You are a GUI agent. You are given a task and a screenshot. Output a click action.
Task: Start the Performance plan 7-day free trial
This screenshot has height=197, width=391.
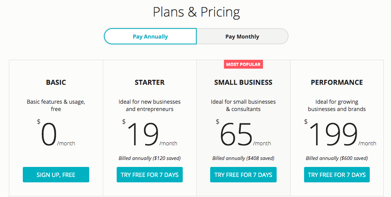tap(337, 175)
